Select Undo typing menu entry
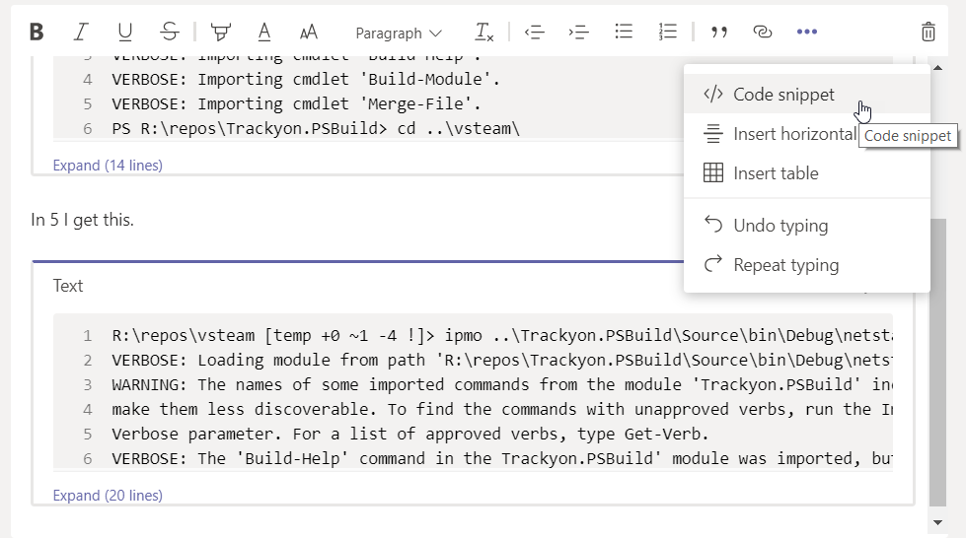 [x=806, y=226]
